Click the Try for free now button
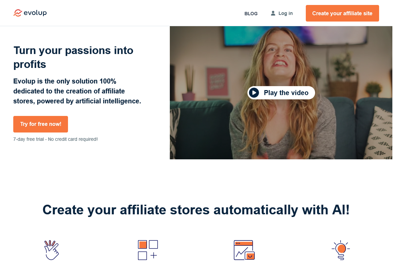 [x=40, y=124]
